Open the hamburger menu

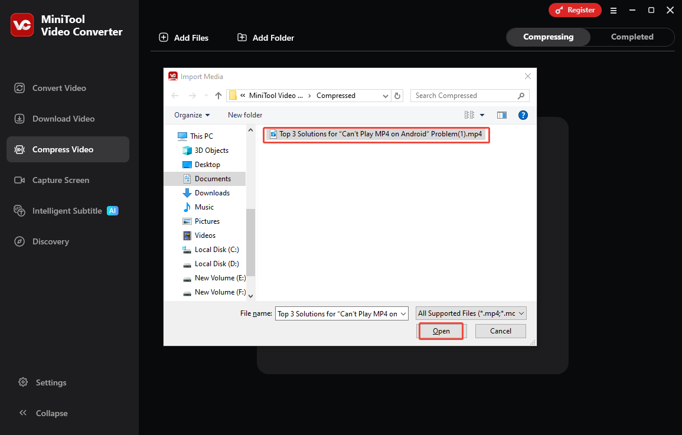(614, 10)
